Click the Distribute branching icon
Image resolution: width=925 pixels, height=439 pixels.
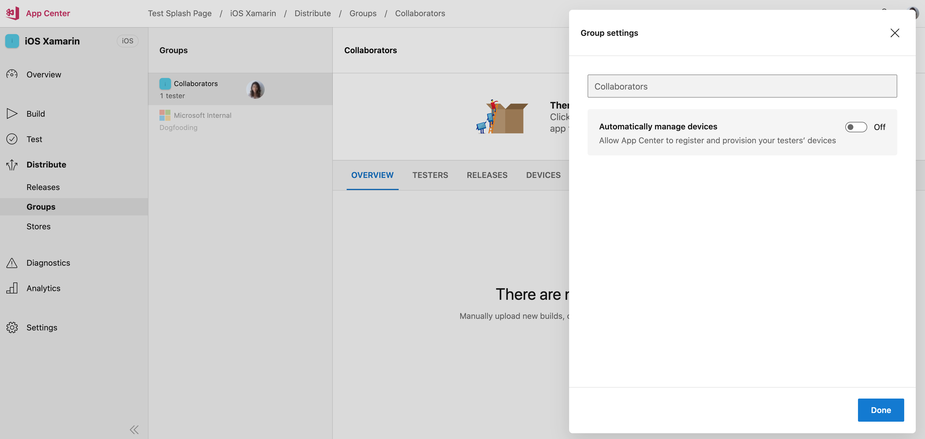pyautogui.click(x=12, y=164)
